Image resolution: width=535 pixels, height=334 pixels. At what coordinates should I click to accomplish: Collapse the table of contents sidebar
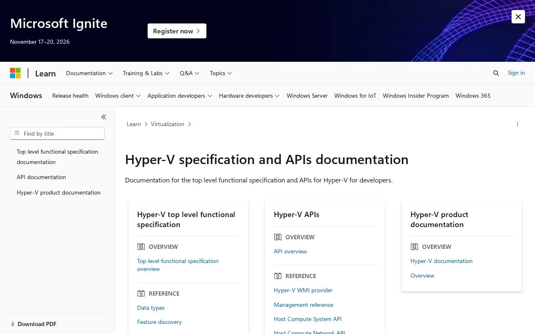point(104,117)
